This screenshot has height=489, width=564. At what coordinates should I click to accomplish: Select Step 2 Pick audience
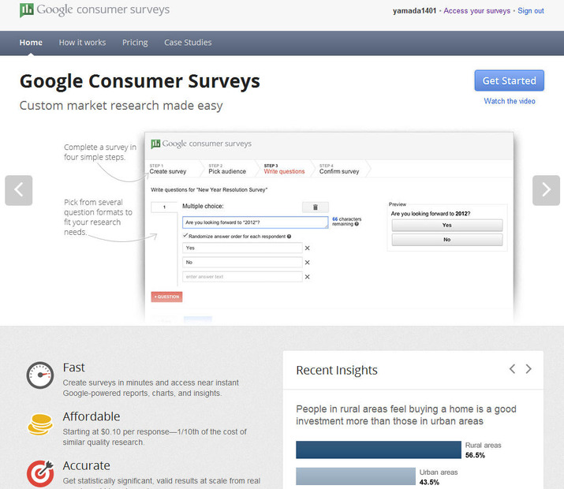pyautogui.click(x=227, y=169)
